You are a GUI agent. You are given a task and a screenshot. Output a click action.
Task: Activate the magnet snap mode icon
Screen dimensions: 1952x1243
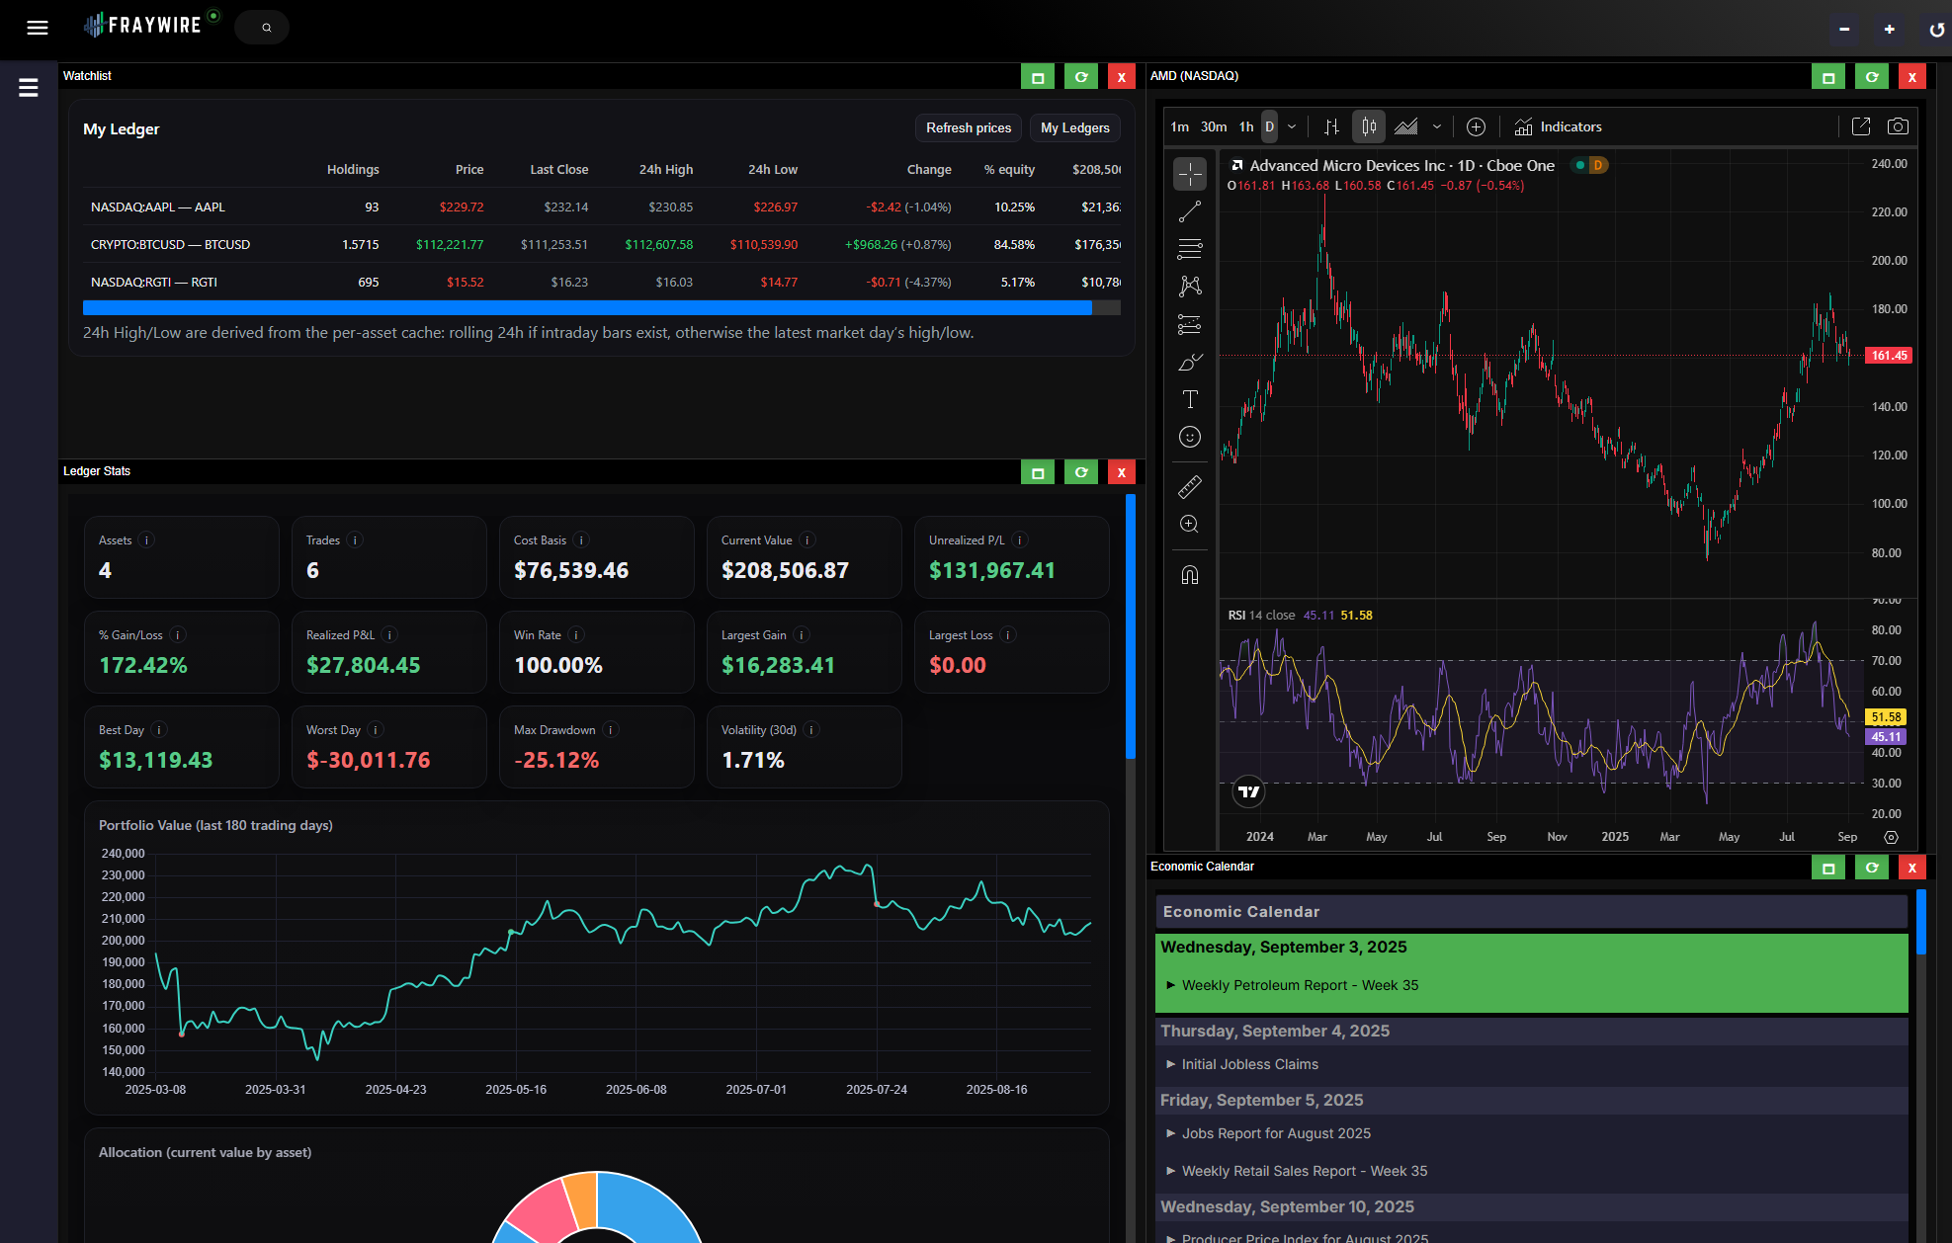click(1190, 575)
